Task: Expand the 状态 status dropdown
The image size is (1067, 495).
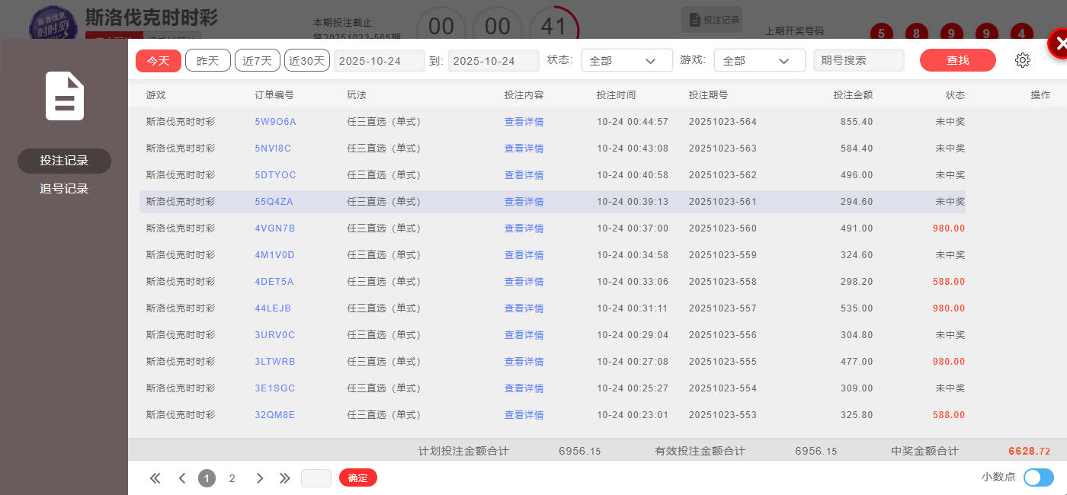Action: point(626,61)
